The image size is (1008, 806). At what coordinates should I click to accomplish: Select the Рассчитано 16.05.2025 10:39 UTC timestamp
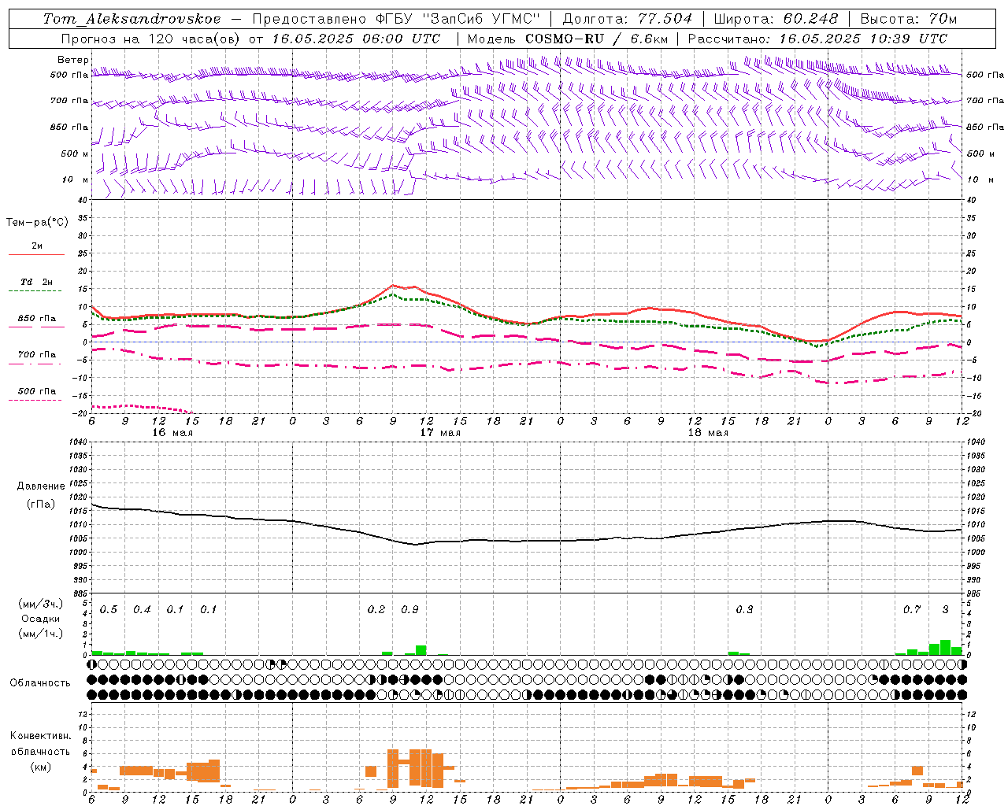[817, 39]
